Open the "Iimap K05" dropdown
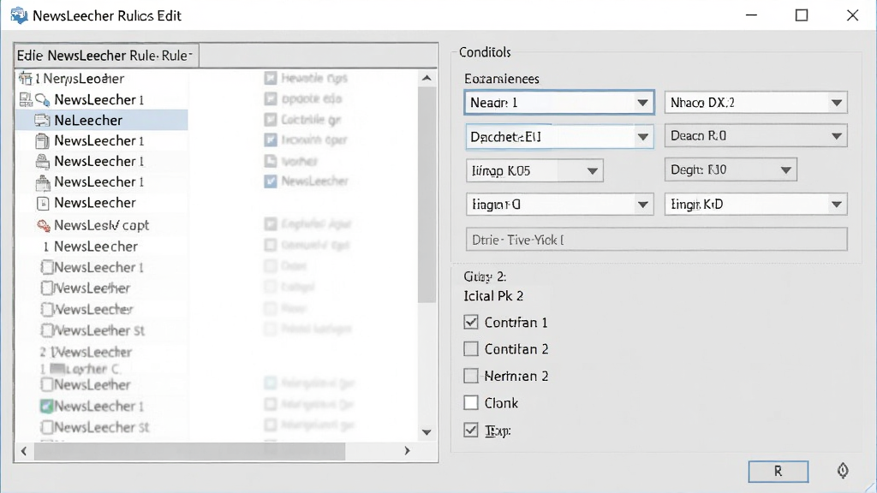The width and height of the screenshot is (877, 493). tap(534, 171)
